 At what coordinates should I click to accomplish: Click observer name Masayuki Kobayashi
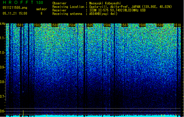(x=105, y=4)
